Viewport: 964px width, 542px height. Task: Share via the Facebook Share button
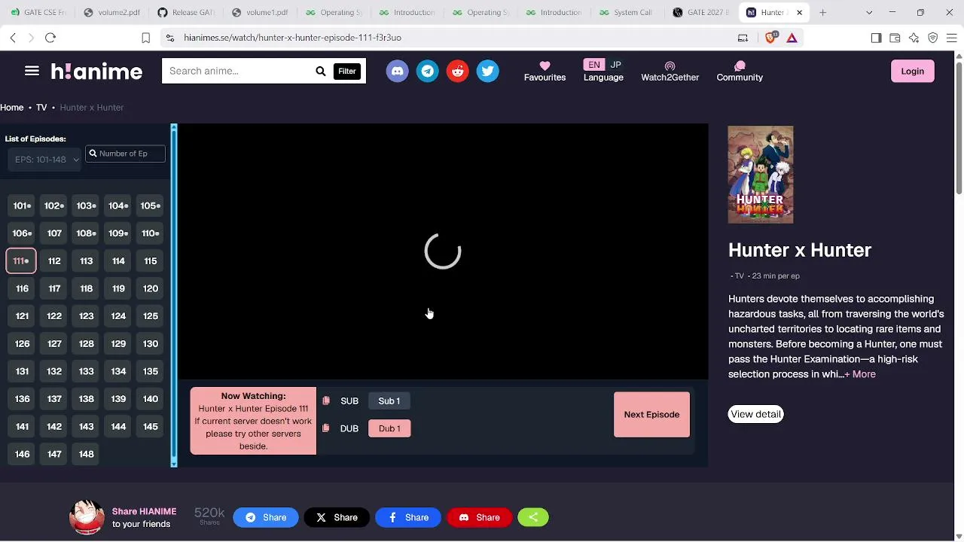(408, 517)
